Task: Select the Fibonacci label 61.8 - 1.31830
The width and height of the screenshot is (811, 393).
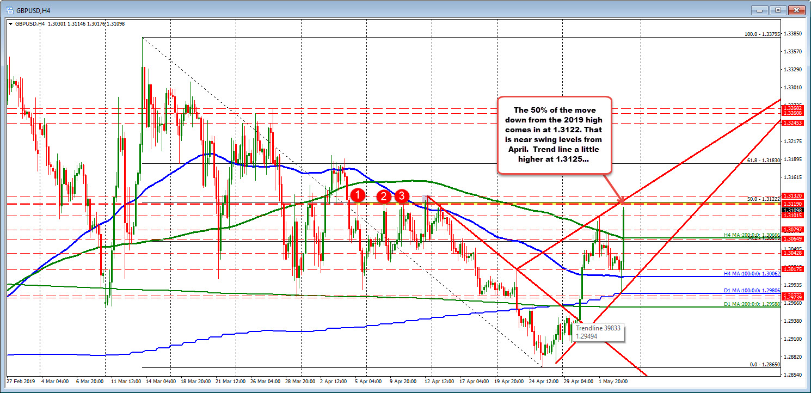Action: click(764, 160)
